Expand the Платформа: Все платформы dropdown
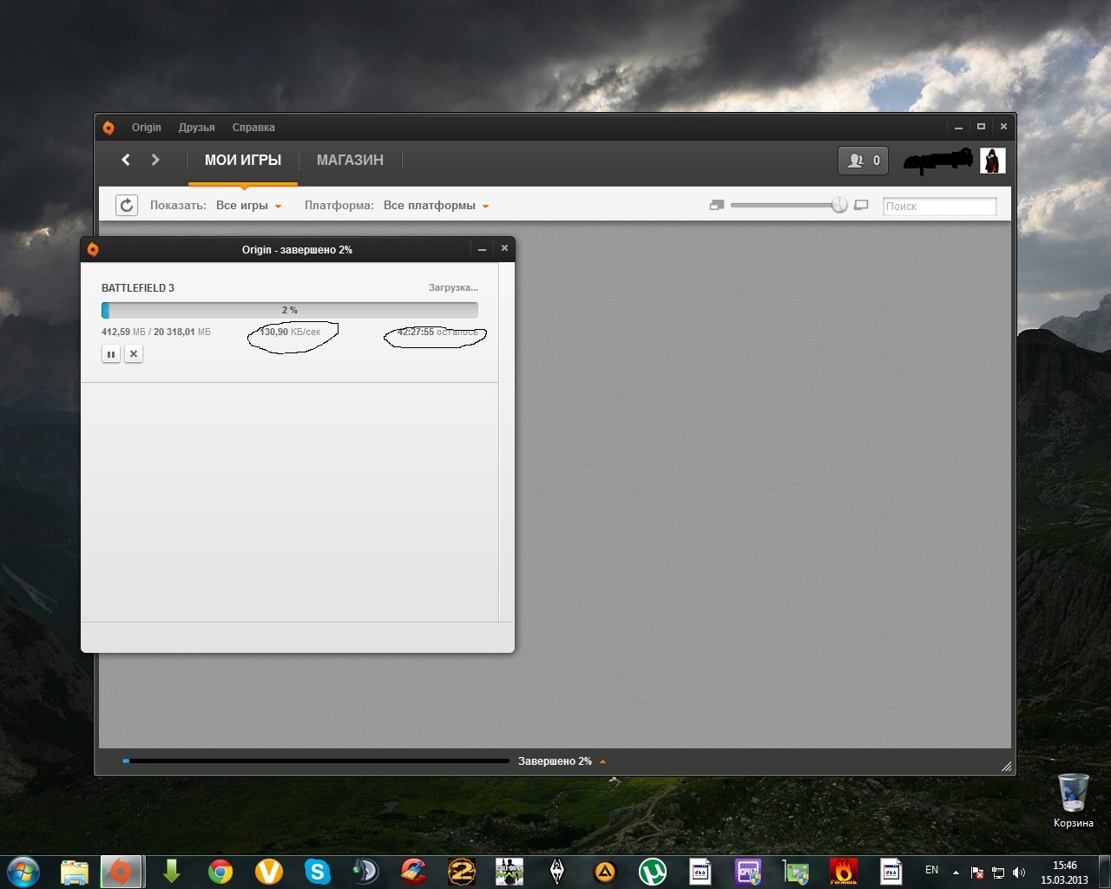The width and height of the screenshot is (1111, 889). (x=437, y=206)
